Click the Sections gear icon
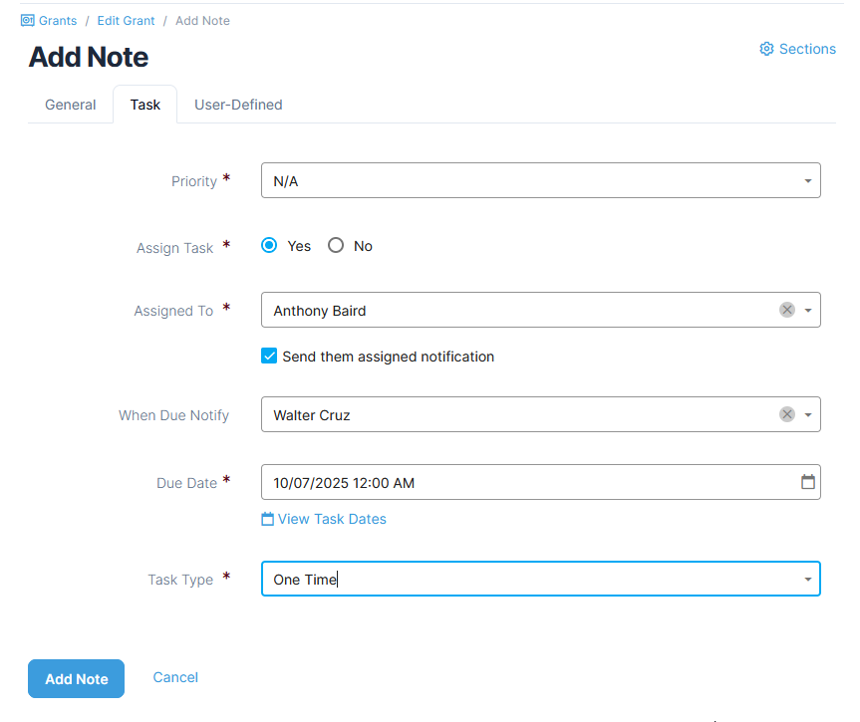This screenshot has width=860, height=722. point(766,49)
